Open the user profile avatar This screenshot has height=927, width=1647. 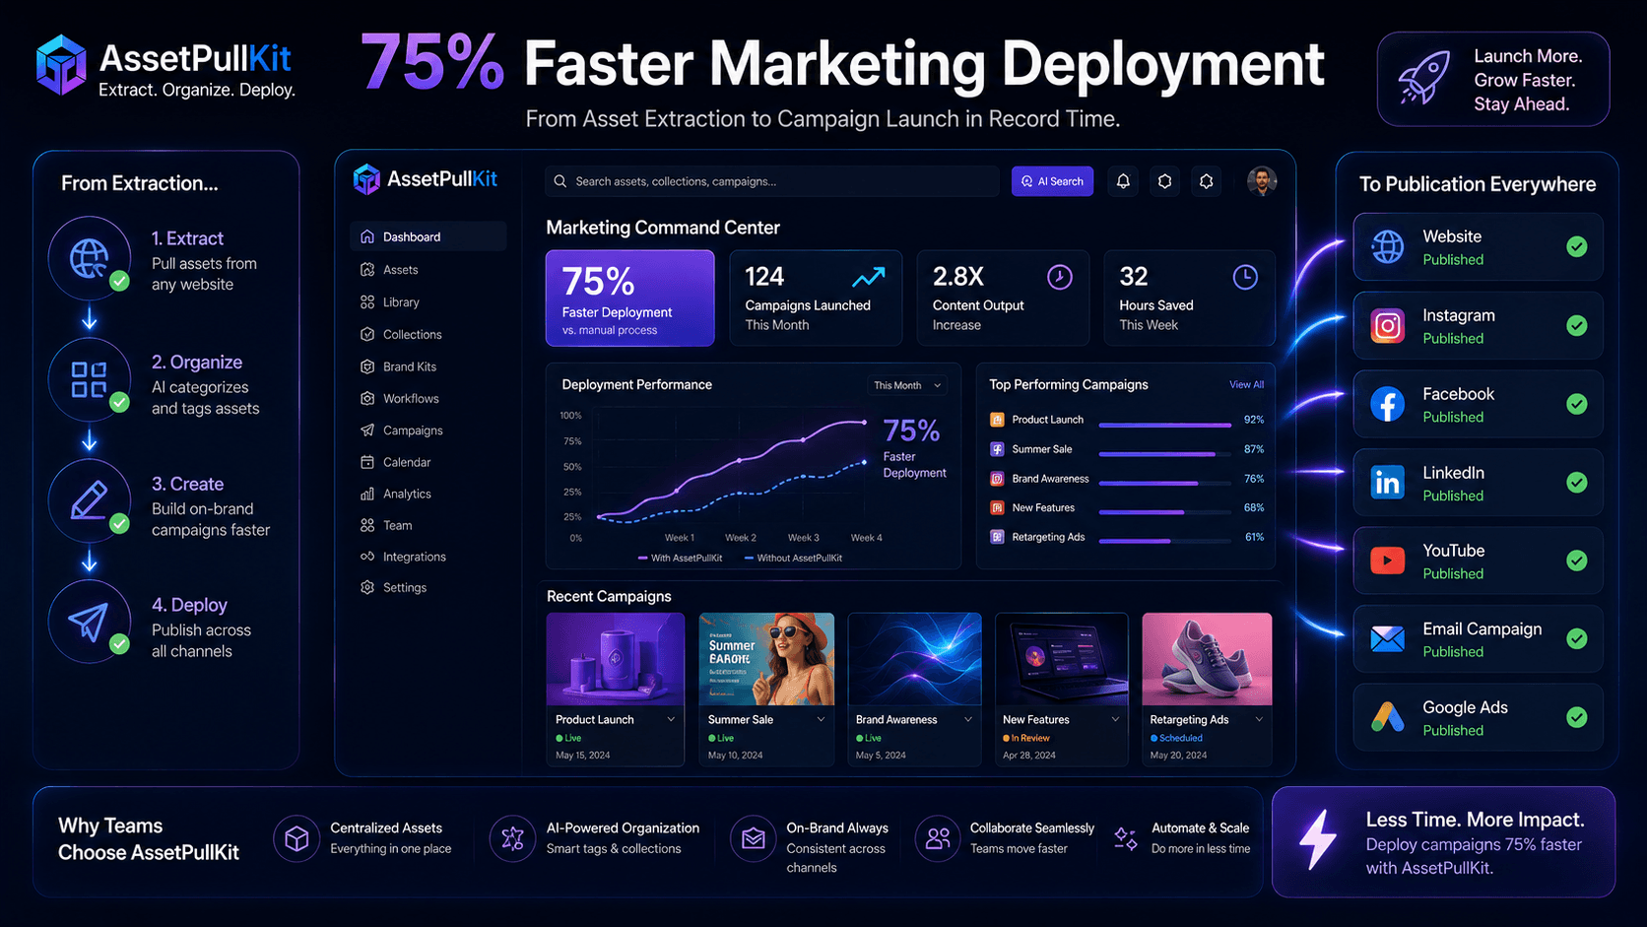[x=1262, y=181]
